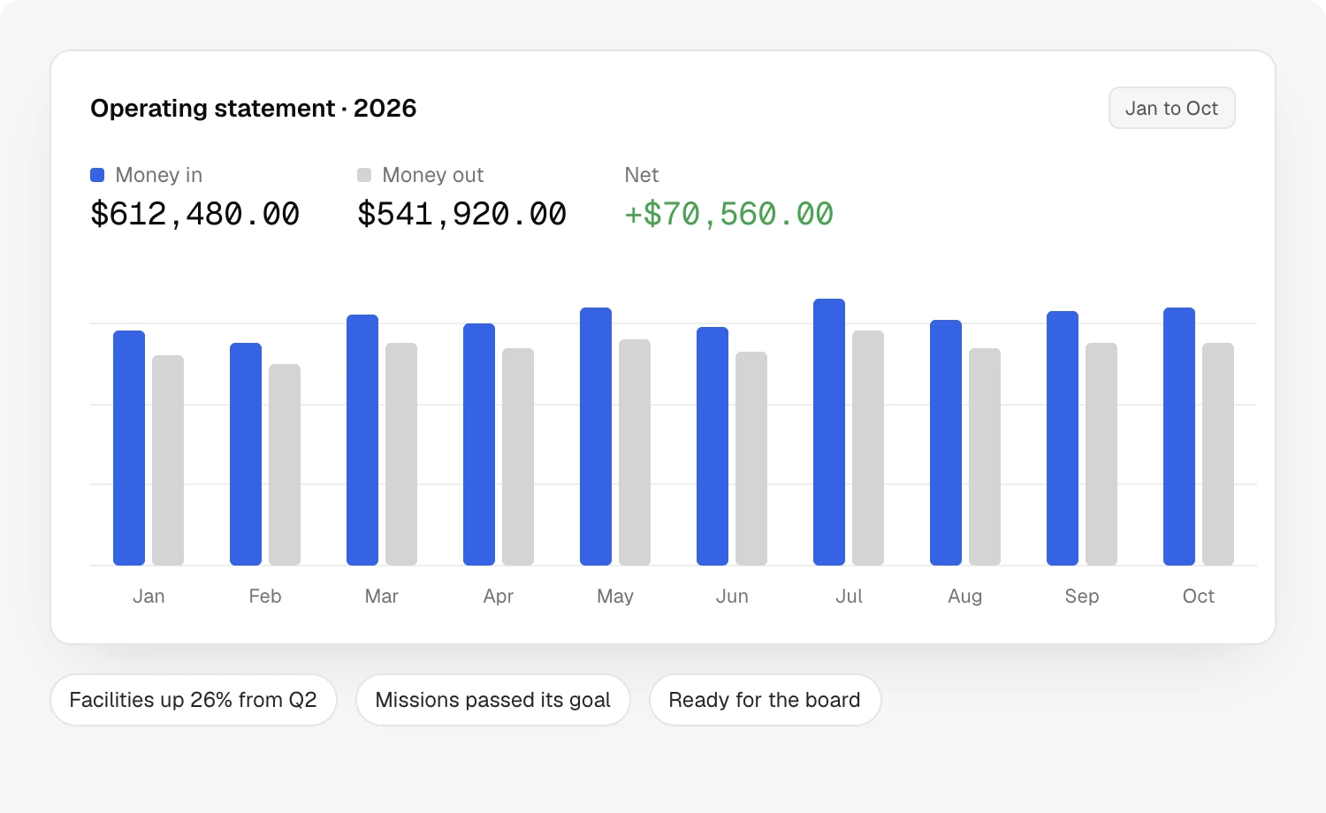Click the blue Money in legend swatch

pos(97,175)
